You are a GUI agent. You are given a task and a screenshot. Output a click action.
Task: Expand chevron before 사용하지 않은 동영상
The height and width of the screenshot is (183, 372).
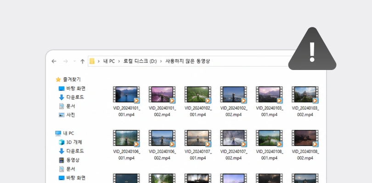[161, 61]
